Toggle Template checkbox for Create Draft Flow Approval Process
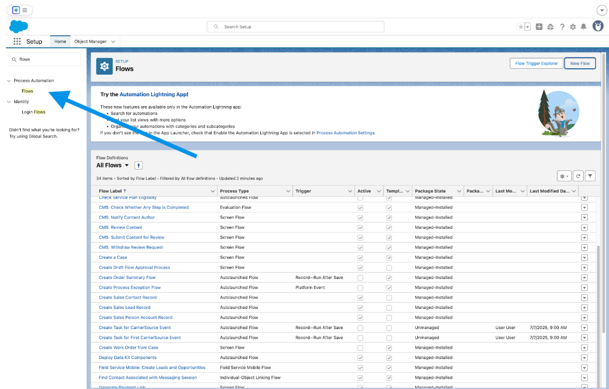Image resolution: width=609 pixels, height=389 pixels. 389,268
